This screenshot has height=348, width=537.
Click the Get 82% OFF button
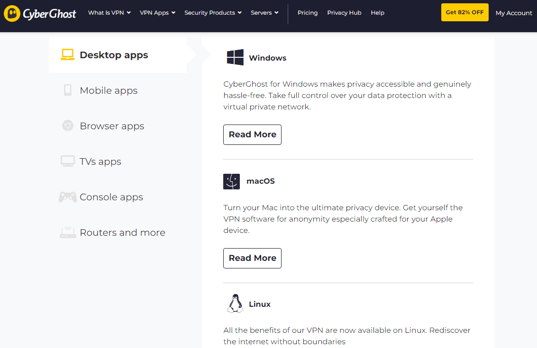tap(465, 12)
